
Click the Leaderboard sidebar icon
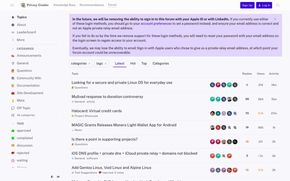click(x=13, y=32)
